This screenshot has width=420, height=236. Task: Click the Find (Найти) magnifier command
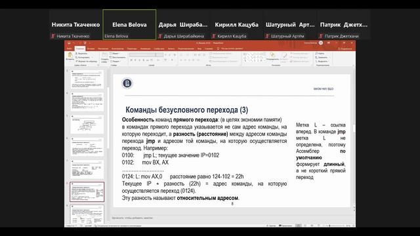coord(320,54)
